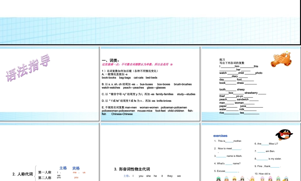
Task: Click the blue 'exercises' heading
Action: 220,136
